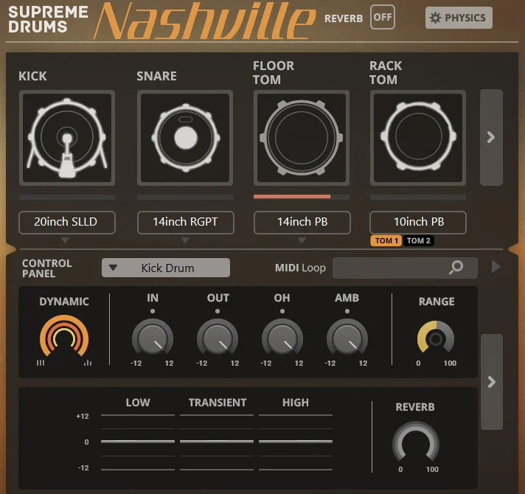Click the magnifier icon in MIDI Loop
The width and height of the screenshot is (525, 494).
coord(456,268)
